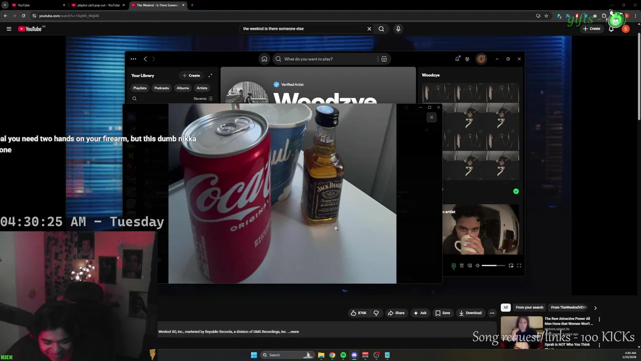Screen dimensions: 641x361
Task: Open the Recents sort dropdown in Spotify
Action: tap(203, 99)
